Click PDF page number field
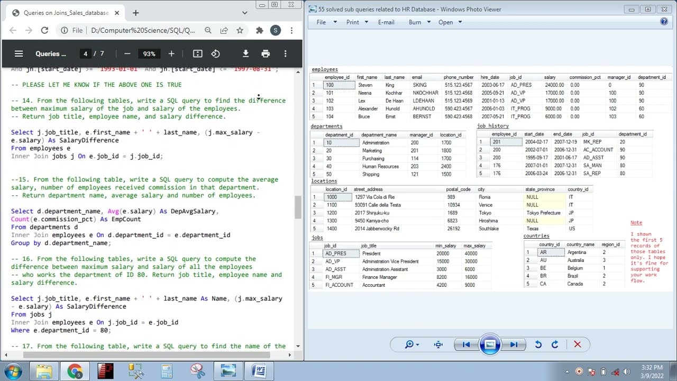677x381 pixels. tap(85, 53)
